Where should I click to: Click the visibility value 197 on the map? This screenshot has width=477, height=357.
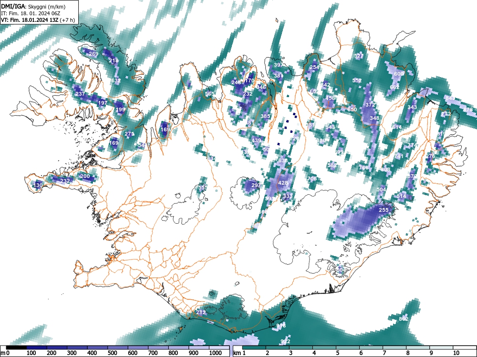pos(103,103)
